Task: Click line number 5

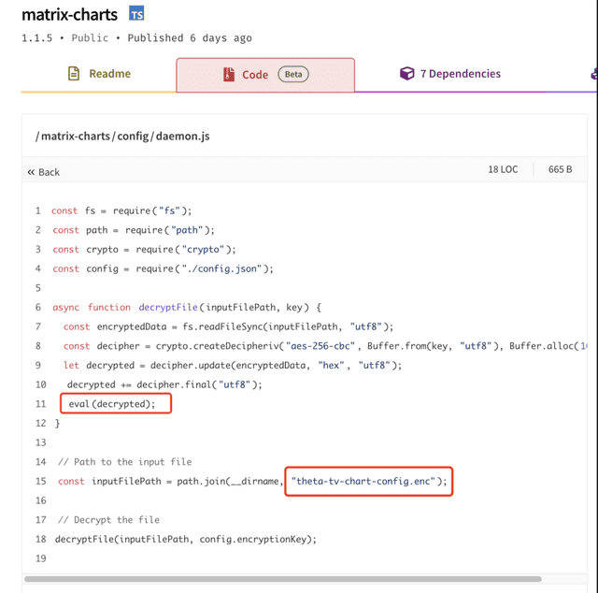Action: click(38, 288)
